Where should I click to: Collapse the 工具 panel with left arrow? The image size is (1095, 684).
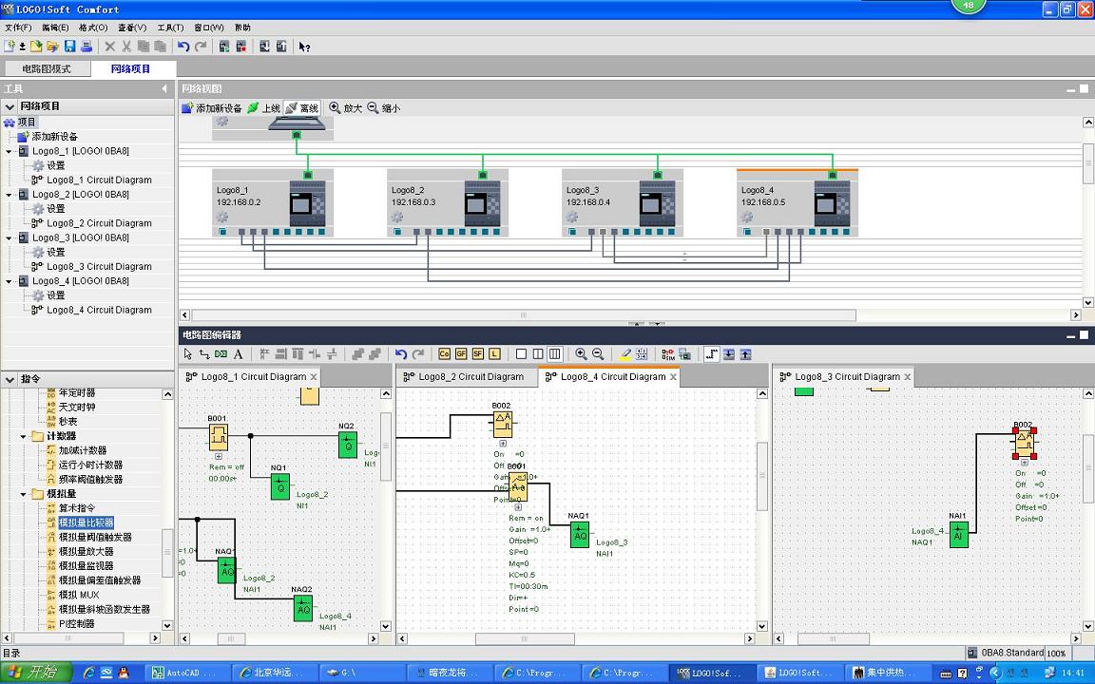pyautogui.click(x=164, y=88)
